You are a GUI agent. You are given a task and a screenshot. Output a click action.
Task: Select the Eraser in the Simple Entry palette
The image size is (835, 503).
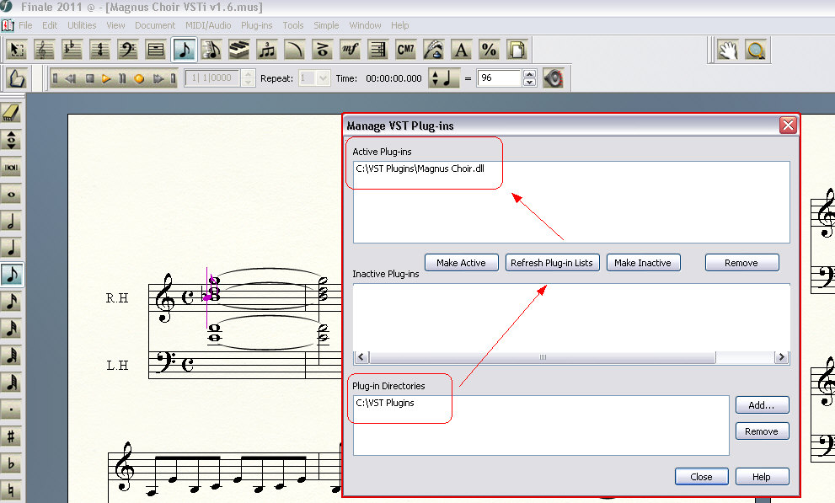(11, 112)
